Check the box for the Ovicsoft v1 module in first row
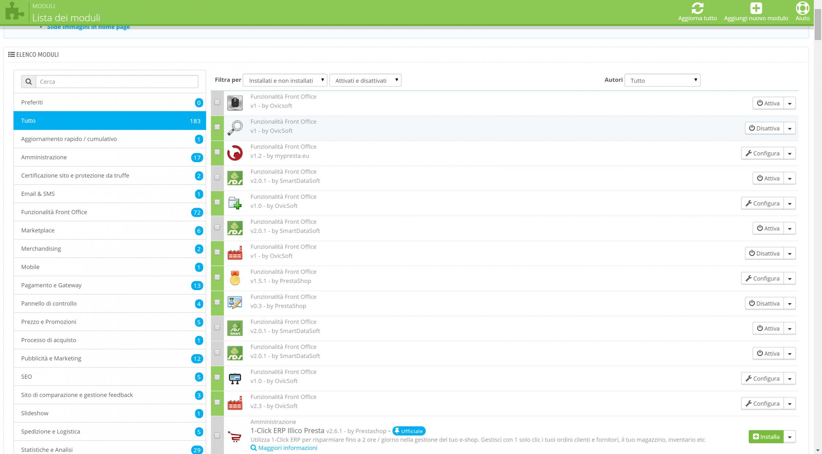The image size is (822, 454). tap(217, 102)
